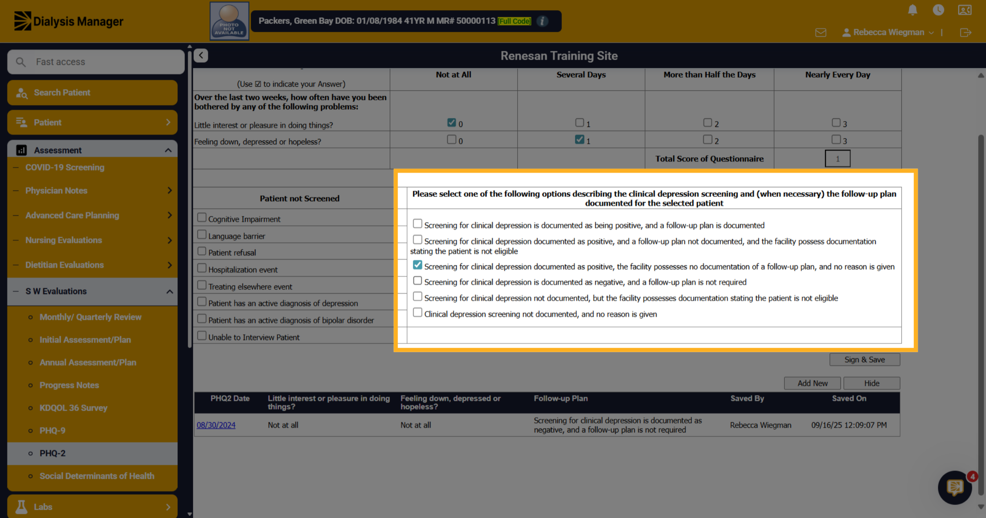Click the Sign & Save button
The height and width of the screenshot is (518, 986).
coord(864,360)
